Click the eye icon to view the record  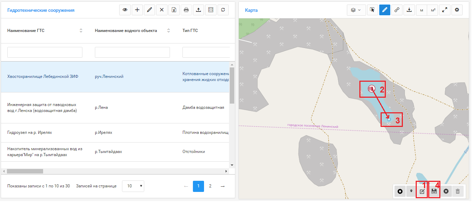[125, 10]
